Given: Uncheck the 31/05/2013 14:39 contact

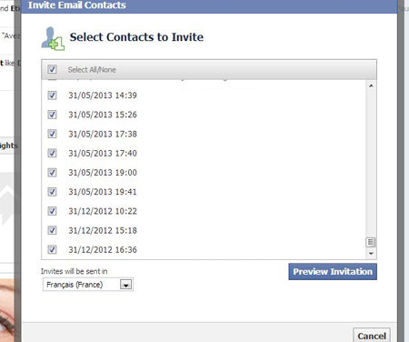Looking at the screenshot, I should point(52,96).
